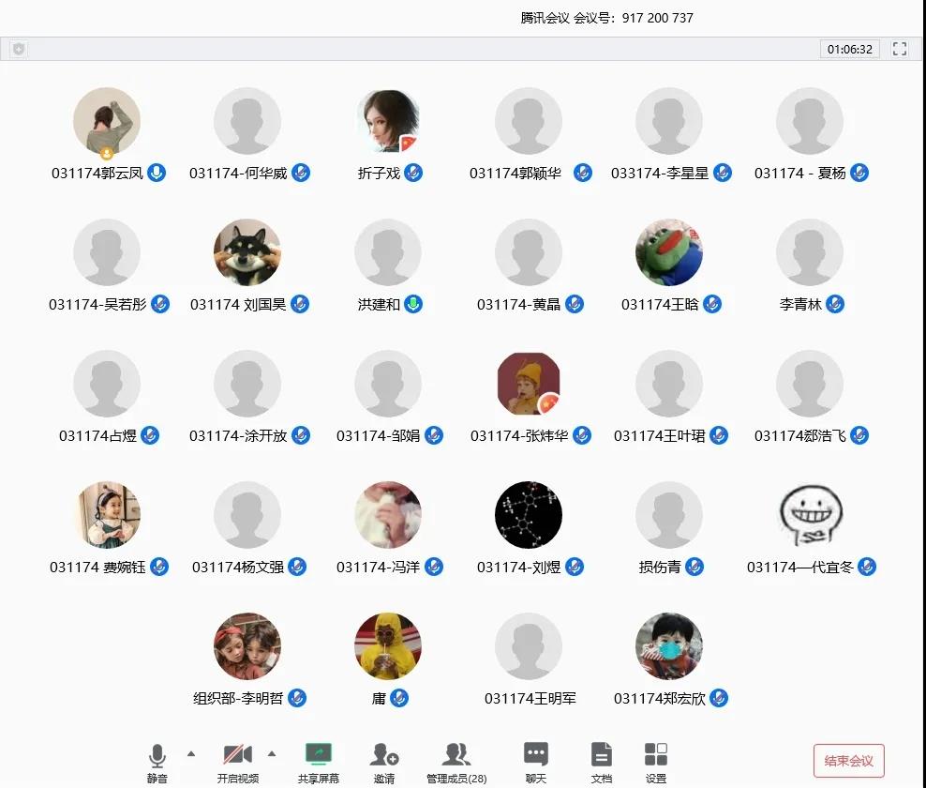Click microphone icon beside 组织部-李明哲
The image size is (926, 788).
point(297,698)
